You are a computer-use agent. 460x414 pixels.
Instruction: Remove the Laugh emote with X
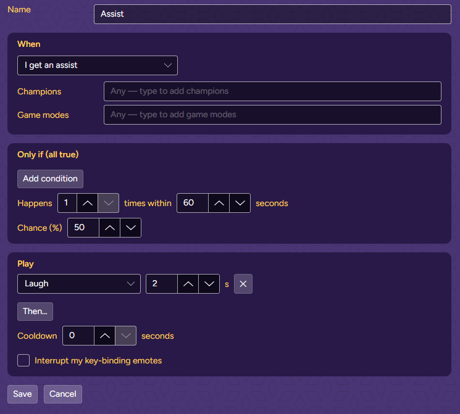pyautogui.click(x=243, y=284)
